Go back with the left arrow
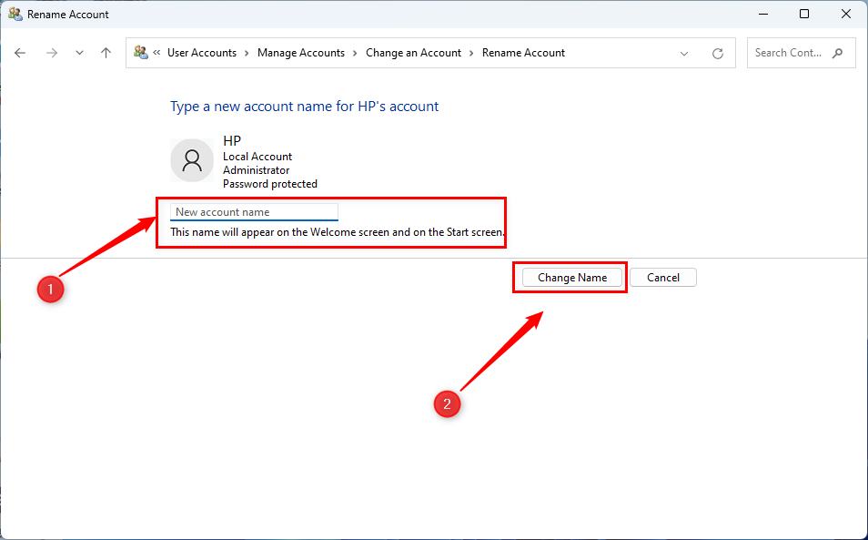 [20, 53]
